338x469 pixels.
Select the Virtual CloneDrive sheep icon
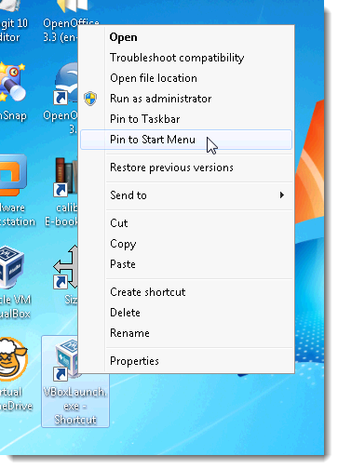(x=13, y=360)
